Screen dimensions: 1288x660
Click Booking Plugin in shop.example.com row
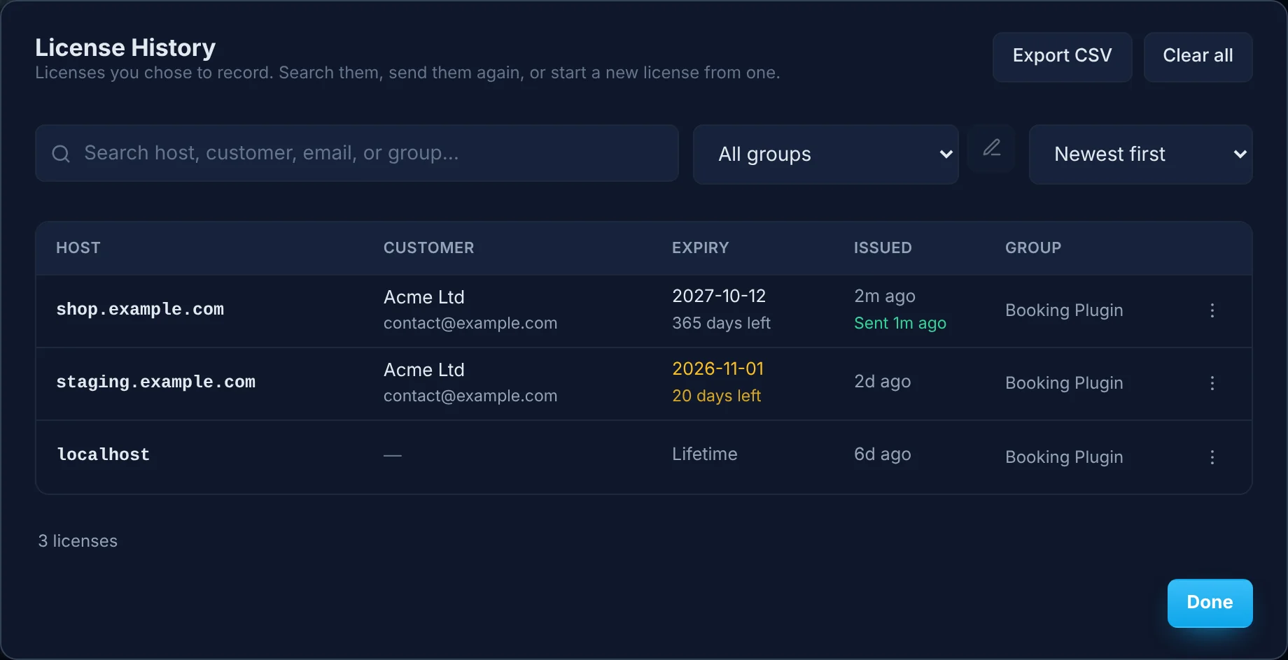click(1064, 310)
